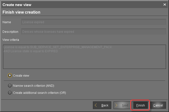Click the Finish view creation heading

pos(21,12)
